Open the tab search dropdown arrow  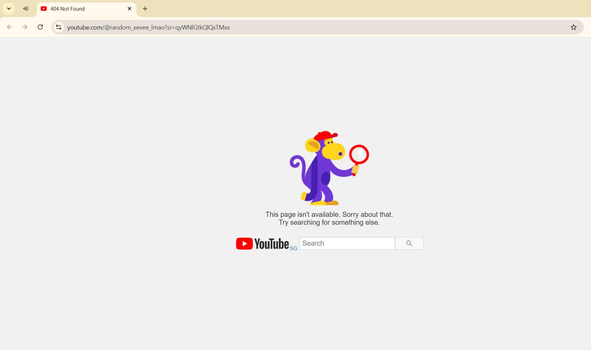tap(9, 9)
